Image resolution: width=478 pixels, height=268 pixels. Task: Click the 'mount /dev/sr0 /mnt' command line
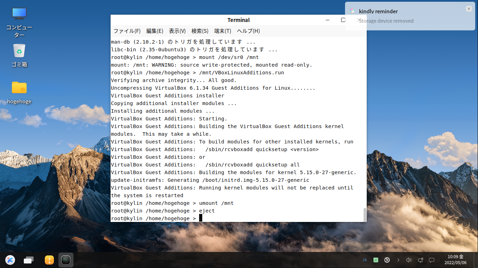click(185, 57)
